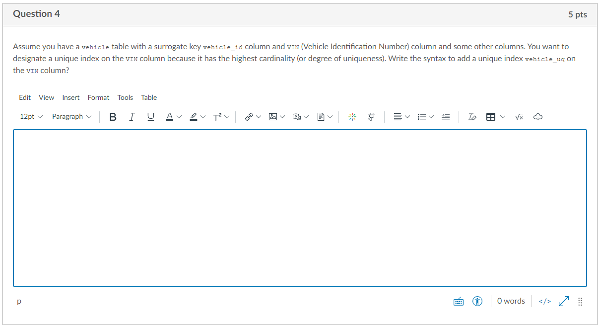
Task: Toggle underline formatting
Action: point(150,117)
